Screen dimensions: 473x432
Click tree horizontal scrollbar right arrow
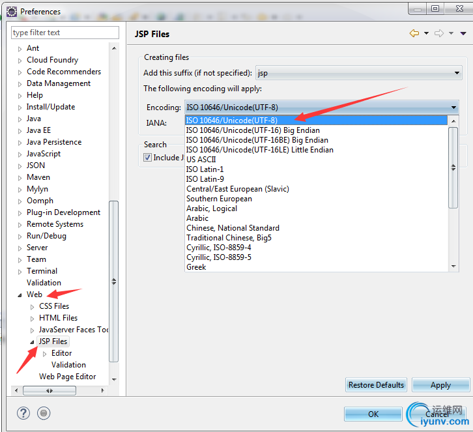point(102,390)
